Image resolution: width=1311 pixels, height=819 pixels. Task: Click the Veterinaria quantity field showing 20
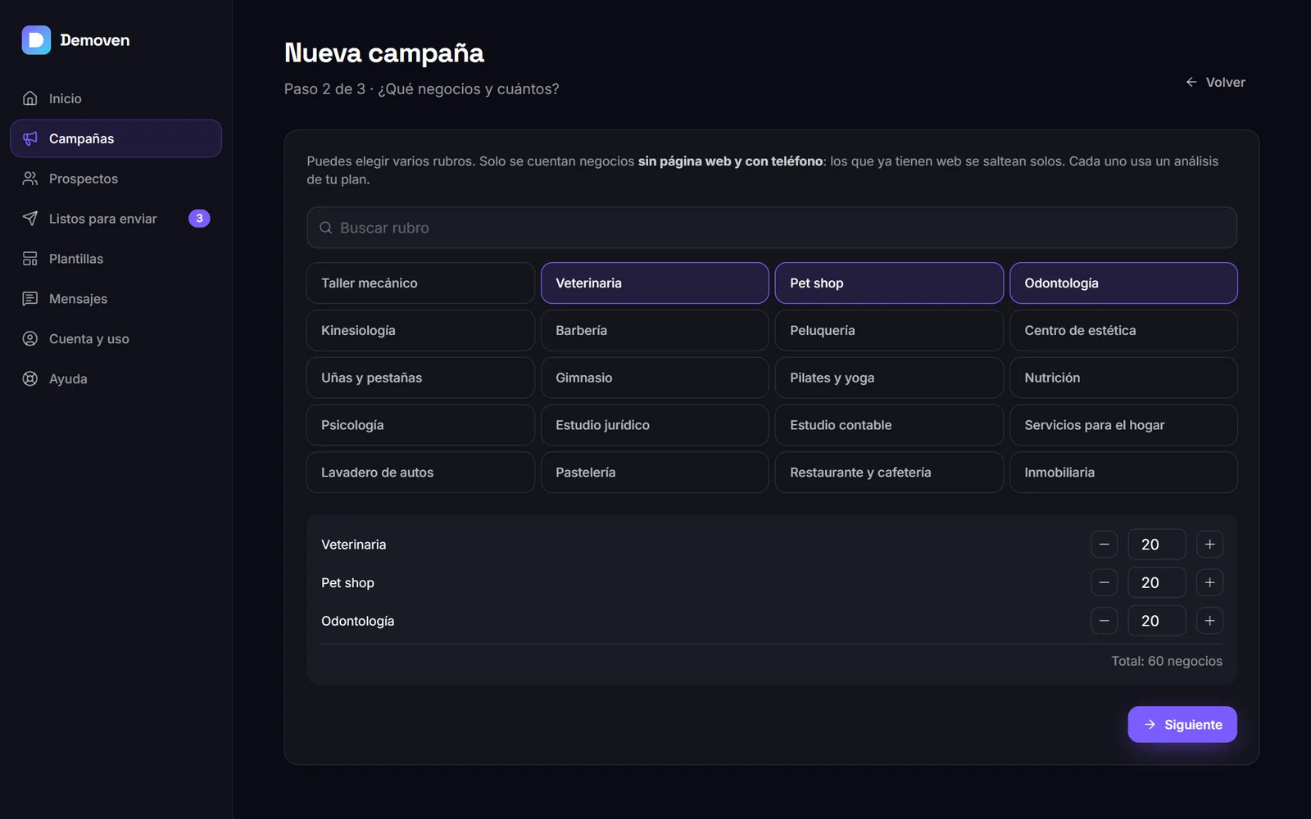pos(1157,545)
